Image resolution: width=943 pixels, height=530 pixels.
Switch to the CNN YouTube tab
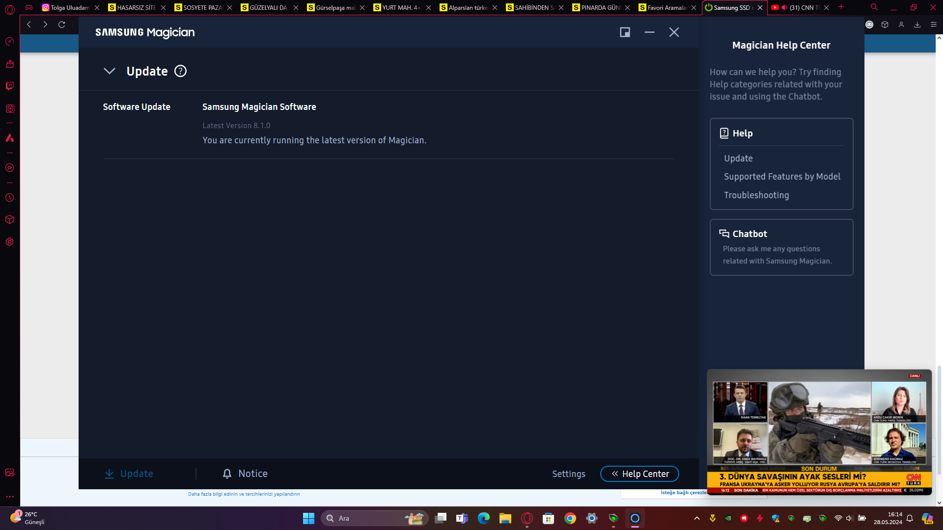(800, 8)
